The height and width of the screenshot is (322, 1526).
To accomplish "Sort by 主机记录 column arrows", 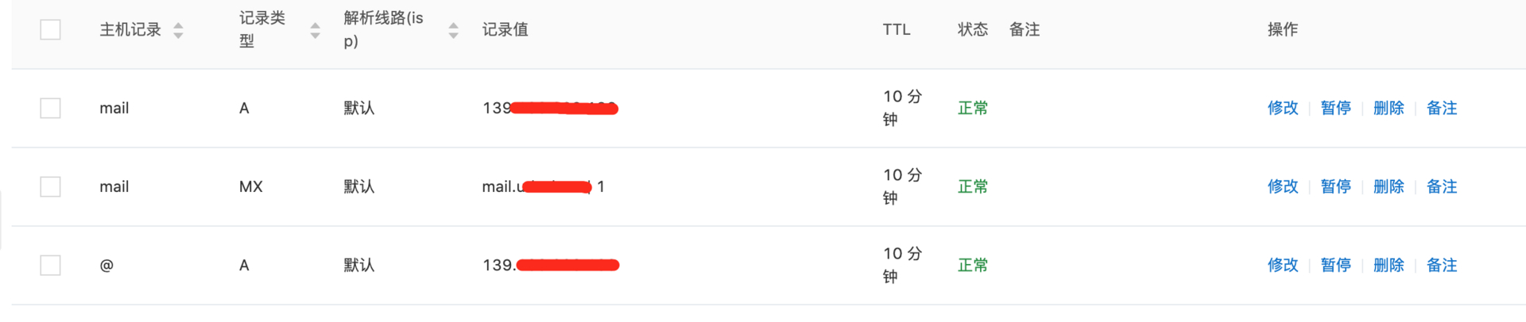I will tap(178, 30).
